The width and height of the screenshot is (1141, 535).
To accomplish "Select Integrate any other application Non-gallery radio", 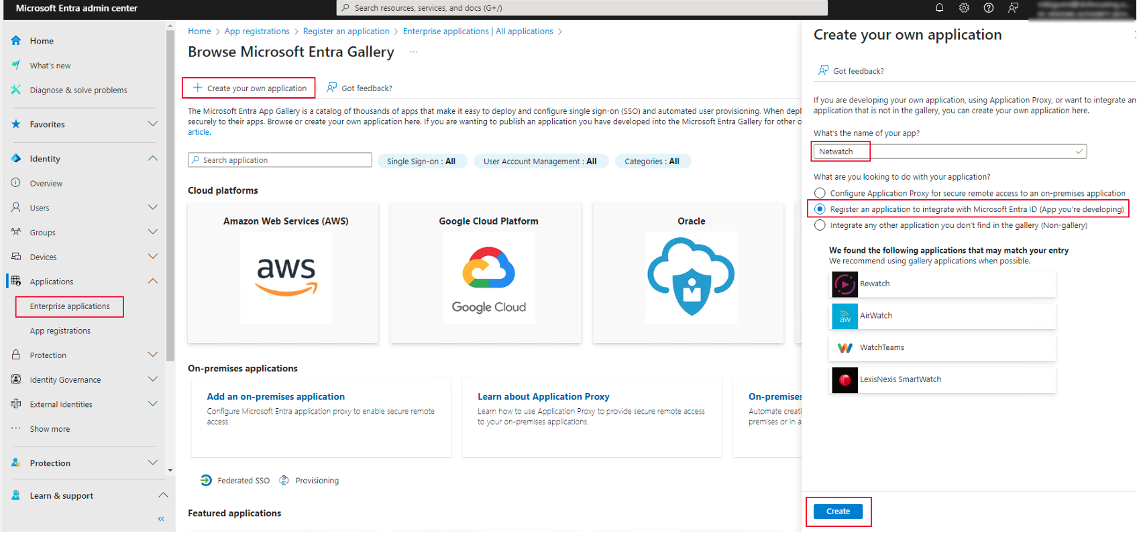I will pos(820,225).
